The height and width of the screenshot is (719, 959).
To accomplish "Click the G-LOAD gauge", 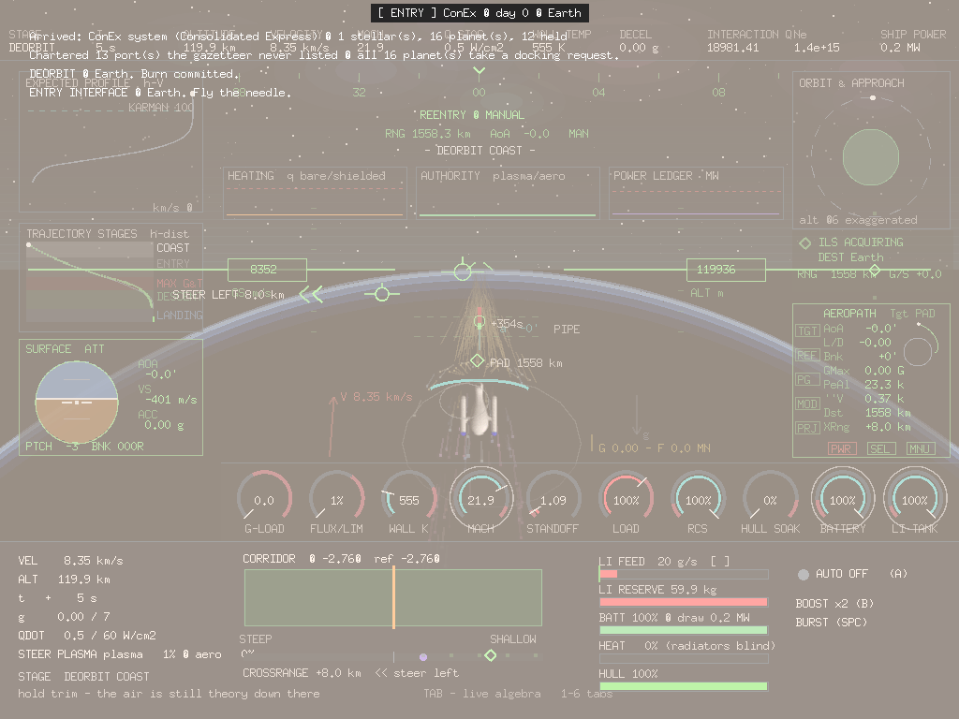I will 264,498.
